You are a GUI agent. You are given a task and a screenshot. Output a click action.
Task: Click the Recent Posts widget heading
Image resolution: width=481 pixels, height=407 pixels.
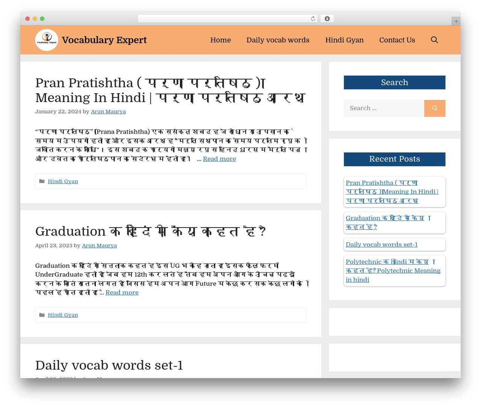click(395, 159)
